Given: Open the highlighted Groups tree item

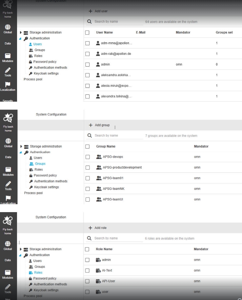Looking at the screenshot, I should [40, 164].
